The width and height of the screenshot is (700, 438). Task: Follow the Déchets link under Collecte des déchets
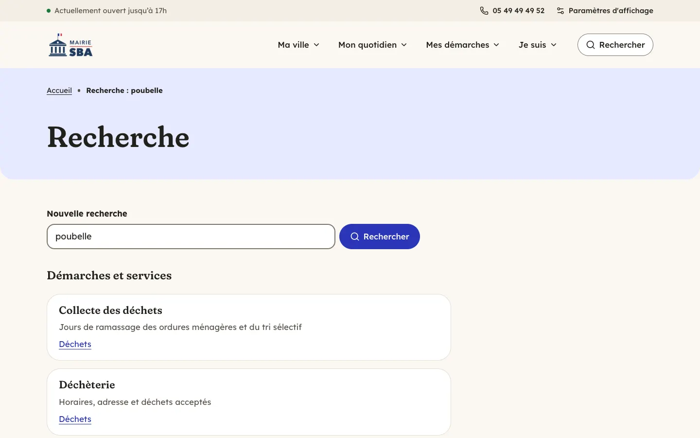[75, 344]
